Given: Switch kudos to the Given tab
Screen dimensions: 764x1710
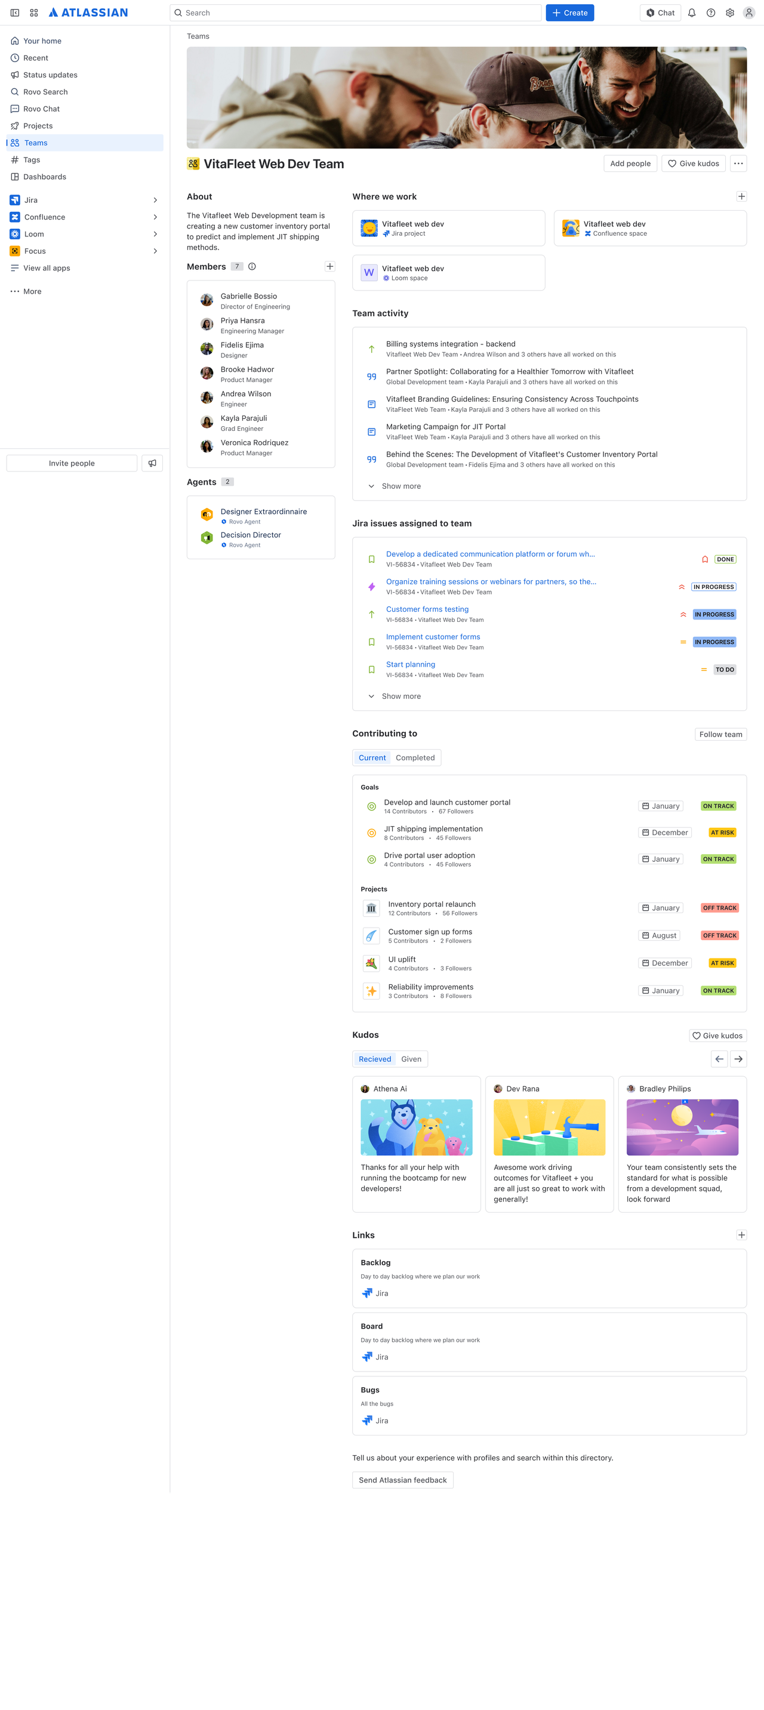Looking at the screenshot, I should click(411, 1059).
